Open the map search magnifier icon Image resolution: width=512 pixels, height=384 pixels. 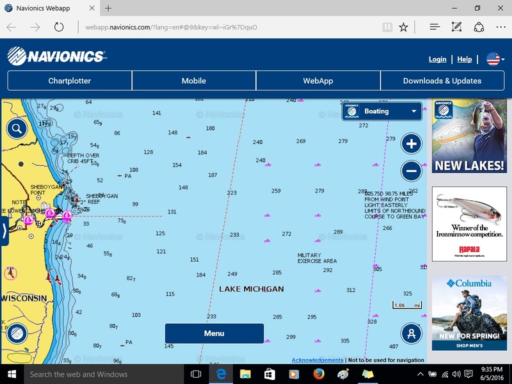[17, 129]
